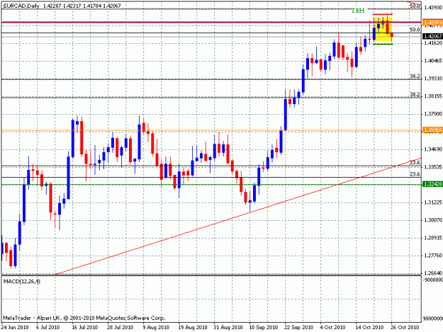Click the orange 1.35958 price tag
Viewport: 443px width, 332px height.
click(433, 130)
